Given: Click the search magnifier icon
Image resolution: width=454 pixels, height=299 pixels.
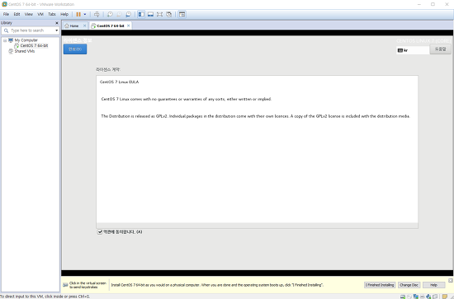Looking at the screenshot, I should pyautogui.click(x=6, y=30).
